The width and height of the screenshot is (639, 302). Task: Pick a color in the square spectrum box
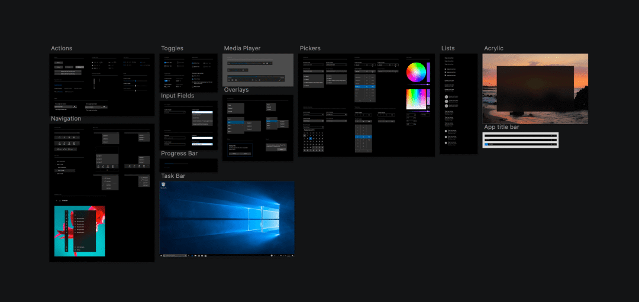click(416, 99)
